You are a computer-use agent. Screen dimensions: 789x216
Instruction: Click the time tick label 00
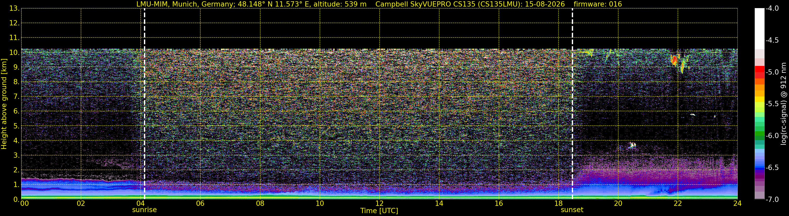pyautogui.click(x=25, y=203)
